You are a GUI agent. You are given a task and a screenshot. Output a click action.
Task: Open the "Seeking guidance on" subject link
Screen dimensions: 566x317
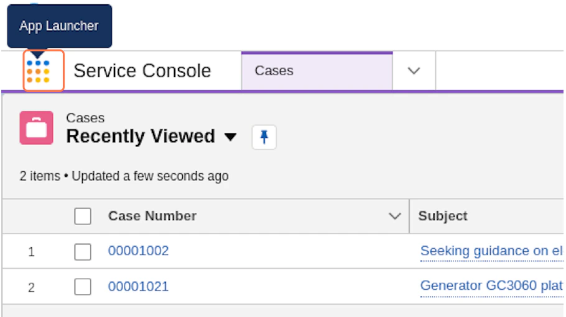click(491, 251)
